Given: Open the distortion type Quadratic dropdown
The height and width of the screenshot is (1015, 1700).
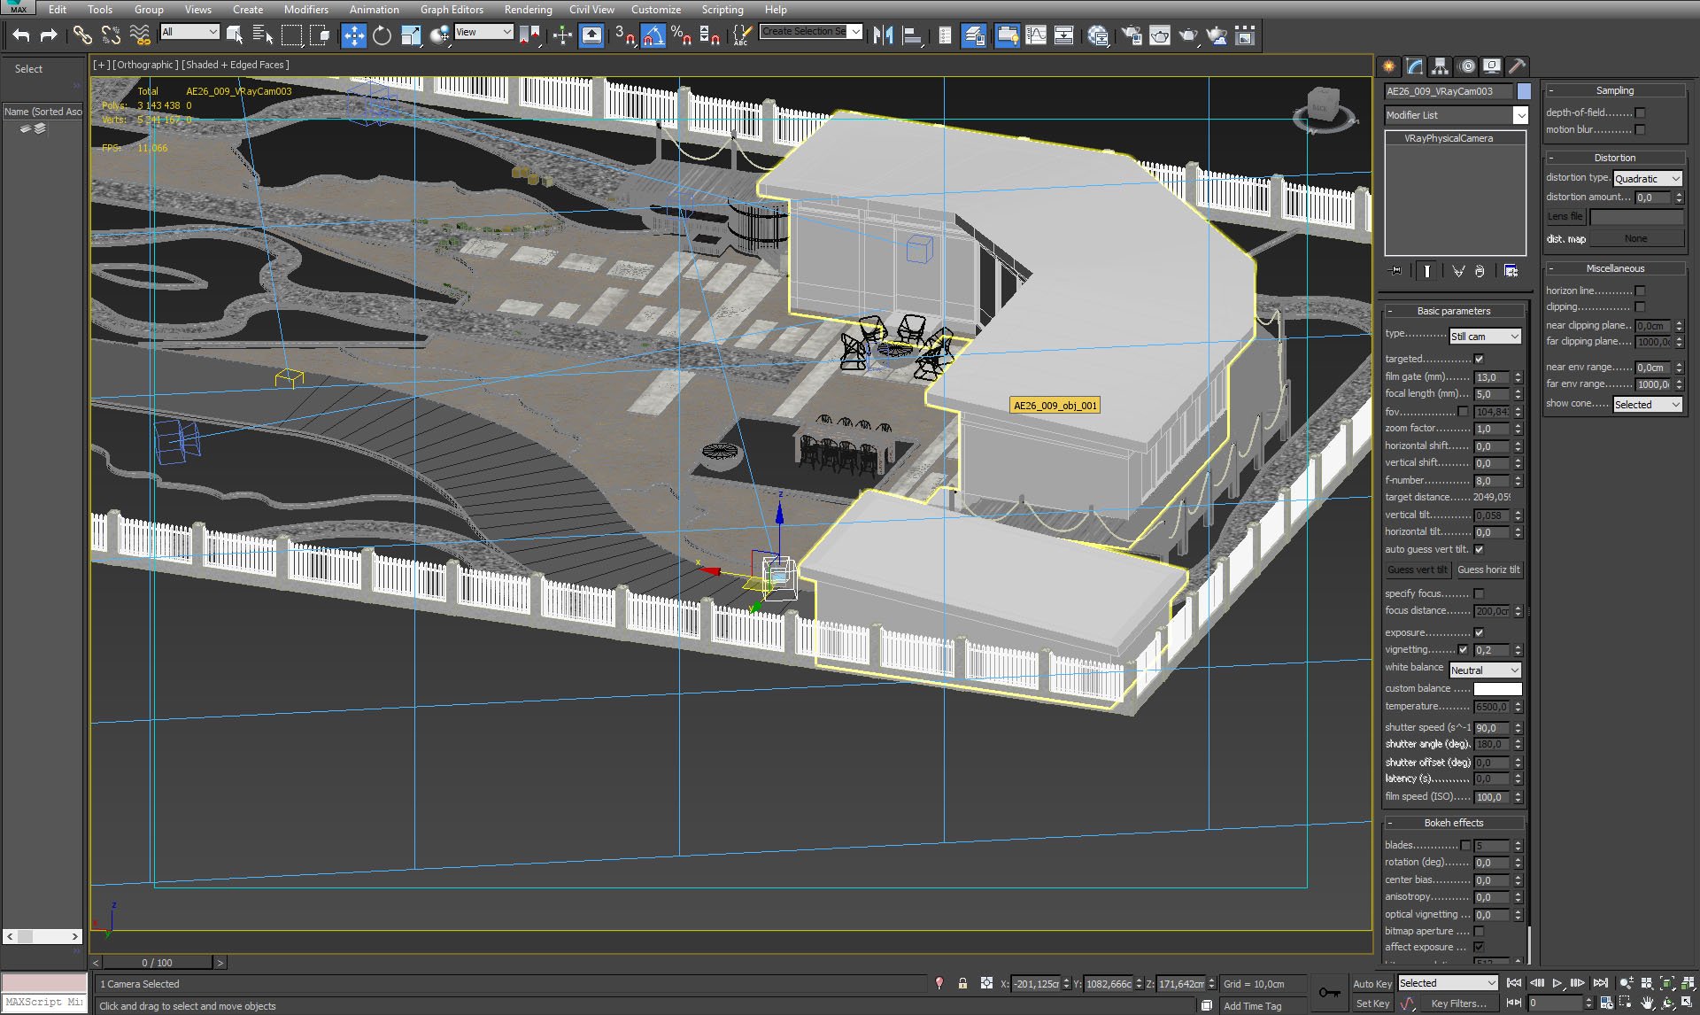Looking at the screenshot, I should tap(1647, 179).
